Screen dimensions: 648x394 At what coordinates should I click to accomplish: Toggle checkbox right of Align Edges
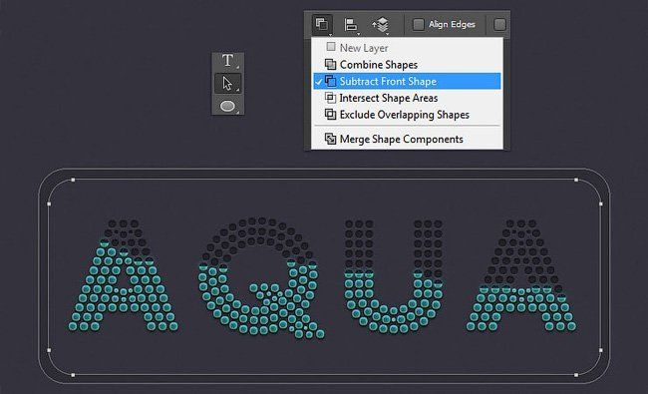[499, 24]
